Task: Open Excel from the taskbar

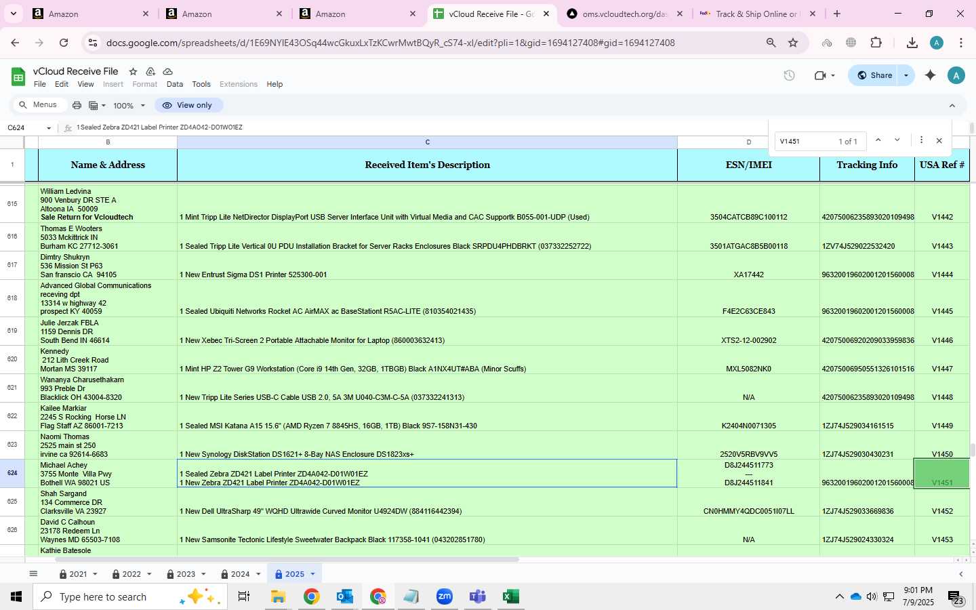Action: pyautogui.click(x=511, y=596)
